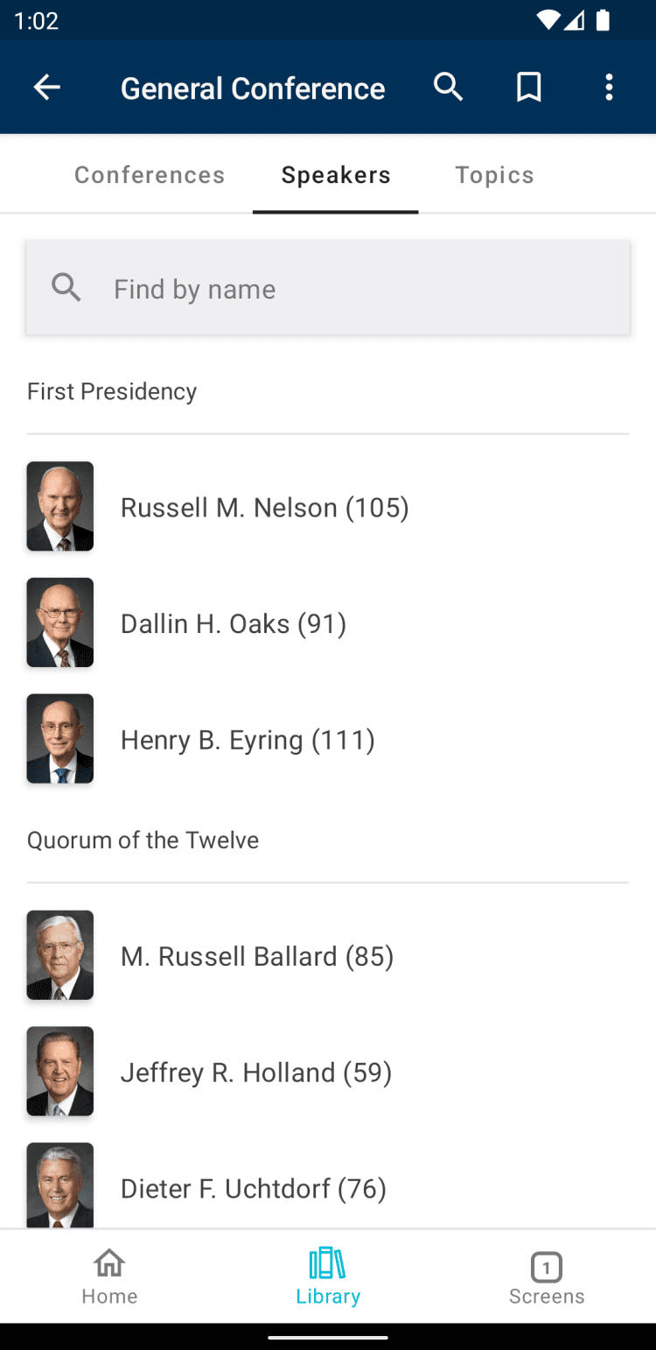656x1350 pixels.
Task: Open search from the top bar
Action: 448,88
